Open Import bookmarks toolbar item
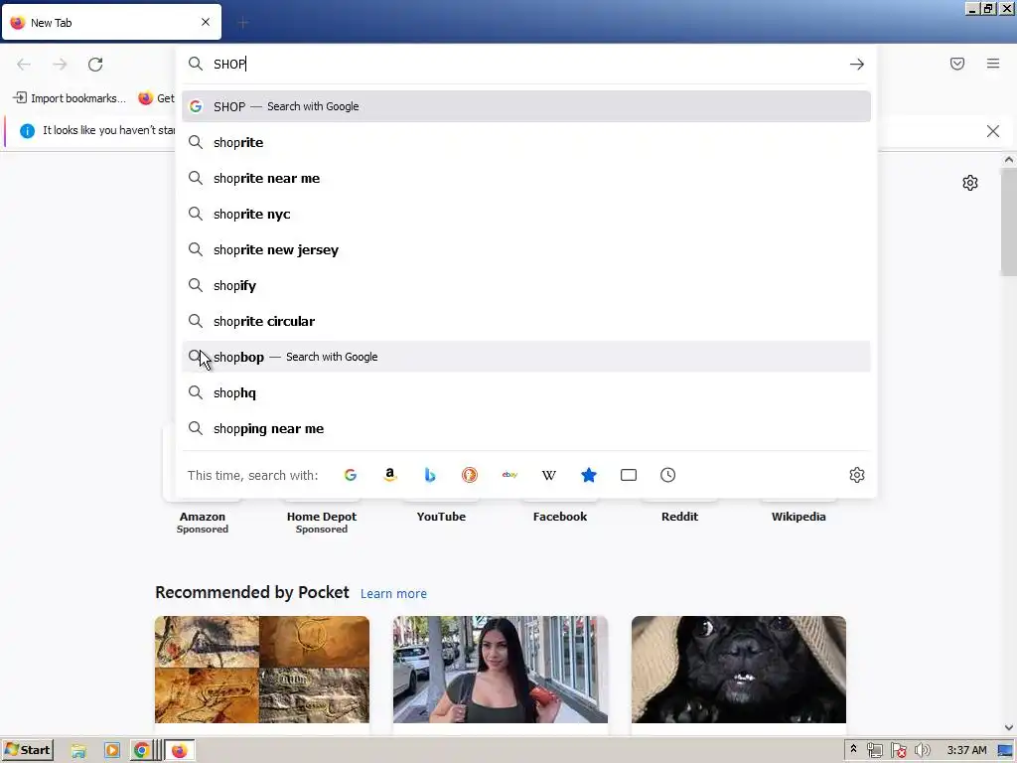This screenshot has height=763, width=1017. pyautogui.click(x=70, y=98)
